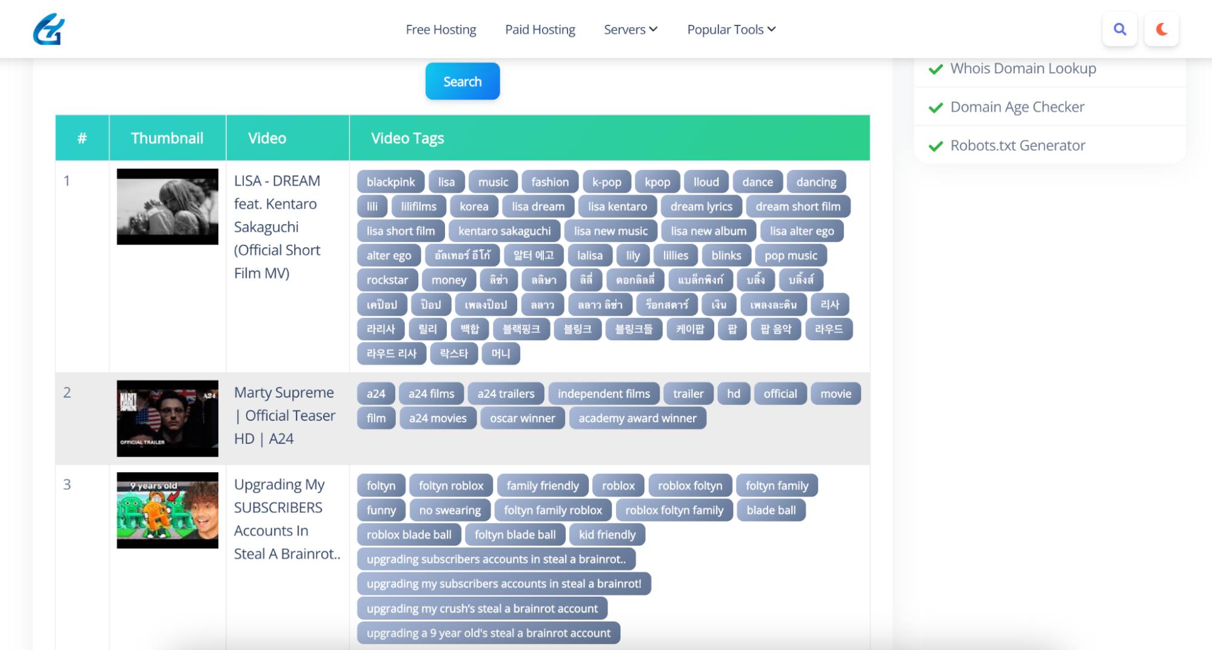Click the 'foltyn roblox' tag

(450, 486)
